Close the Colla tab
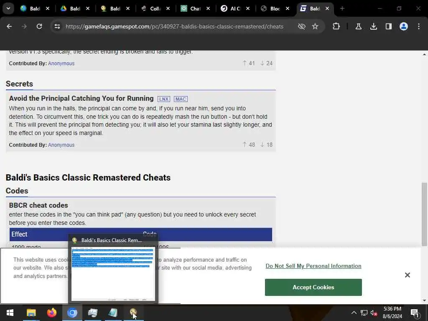Viewport: 428px width, 321px height. (x=168, y=8)
